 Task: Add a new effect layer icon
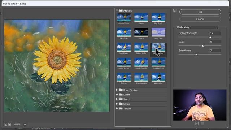point(197,123)
